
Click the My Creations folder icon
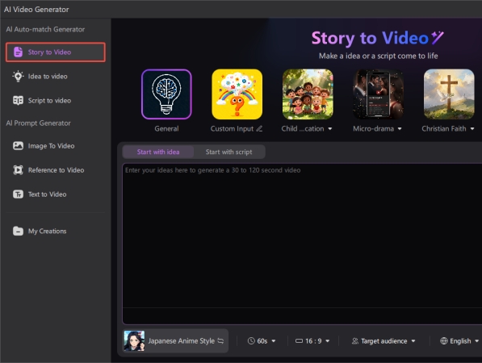(18, 231)
